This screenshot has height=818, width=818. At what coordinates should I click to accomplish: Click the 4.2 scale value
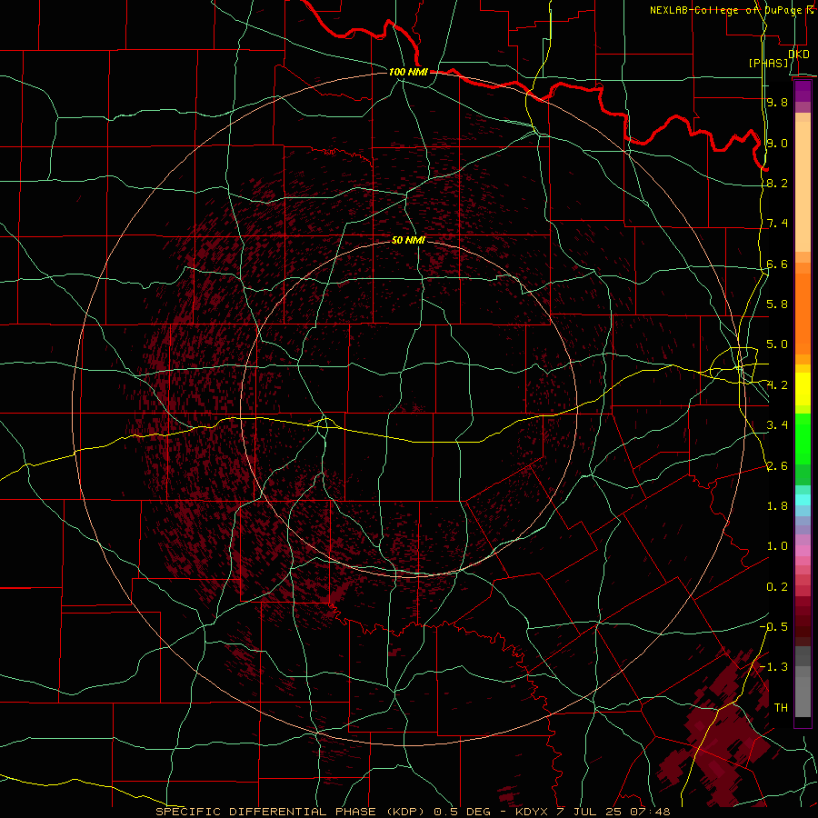(777, 385)
